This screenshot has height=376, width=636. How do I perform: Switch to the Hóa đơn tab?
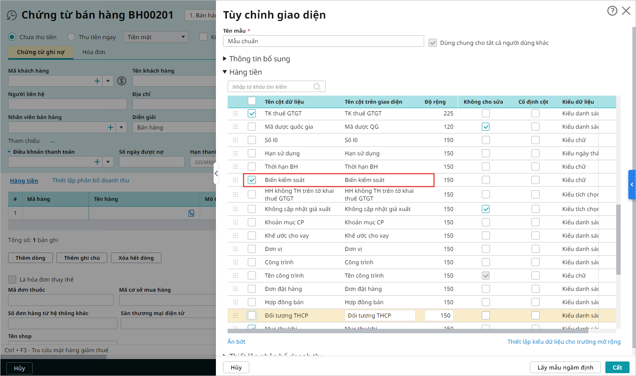94,52
